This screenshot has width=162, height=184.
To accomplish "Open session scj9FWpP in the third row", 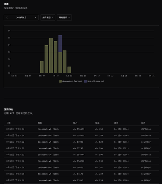I will (146, 142).
